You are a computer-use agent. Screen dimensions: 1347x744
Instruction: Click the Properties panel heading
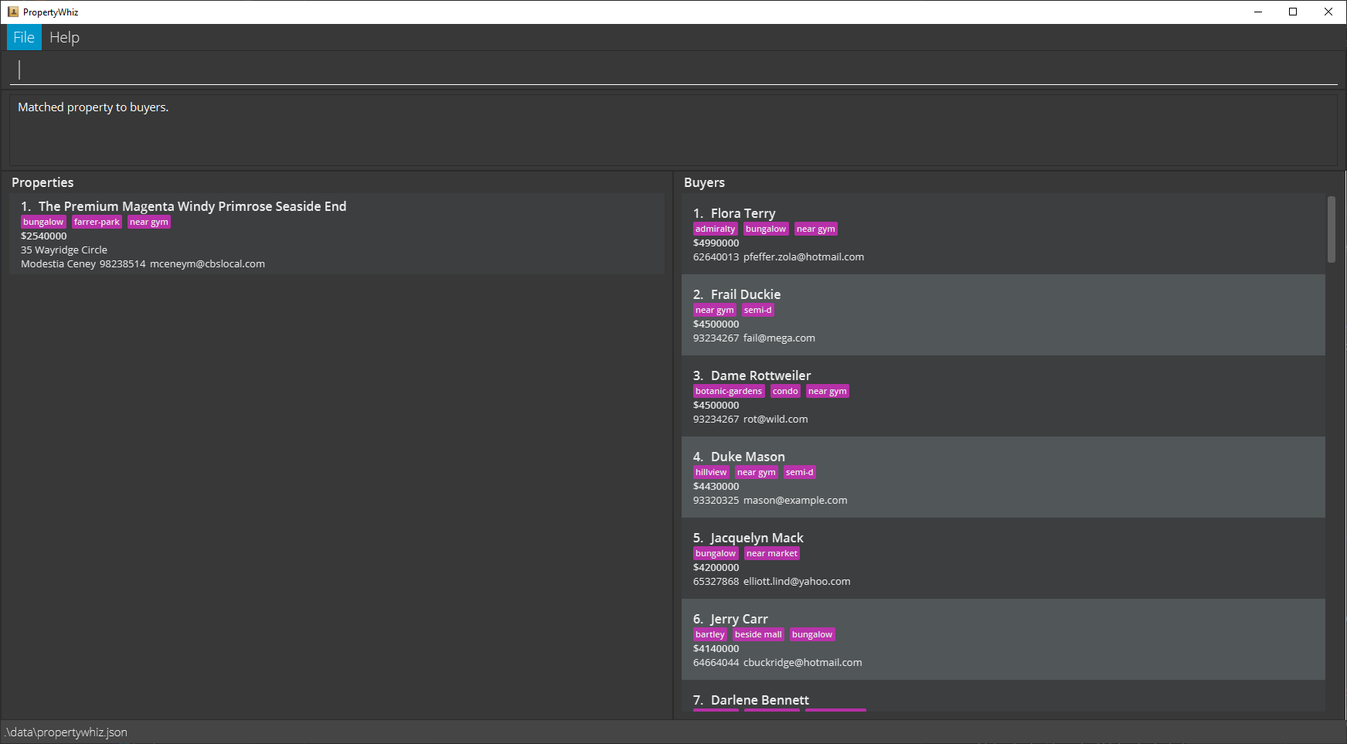(x=43, y=182)
